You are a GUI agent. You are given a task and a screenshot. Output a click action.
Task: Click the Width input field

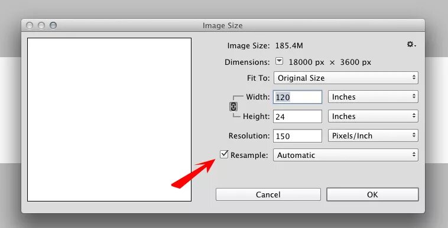pyautogui.click(x=297, y=97)
